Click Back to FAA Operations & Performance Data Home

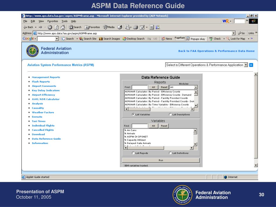pos(216,51)
